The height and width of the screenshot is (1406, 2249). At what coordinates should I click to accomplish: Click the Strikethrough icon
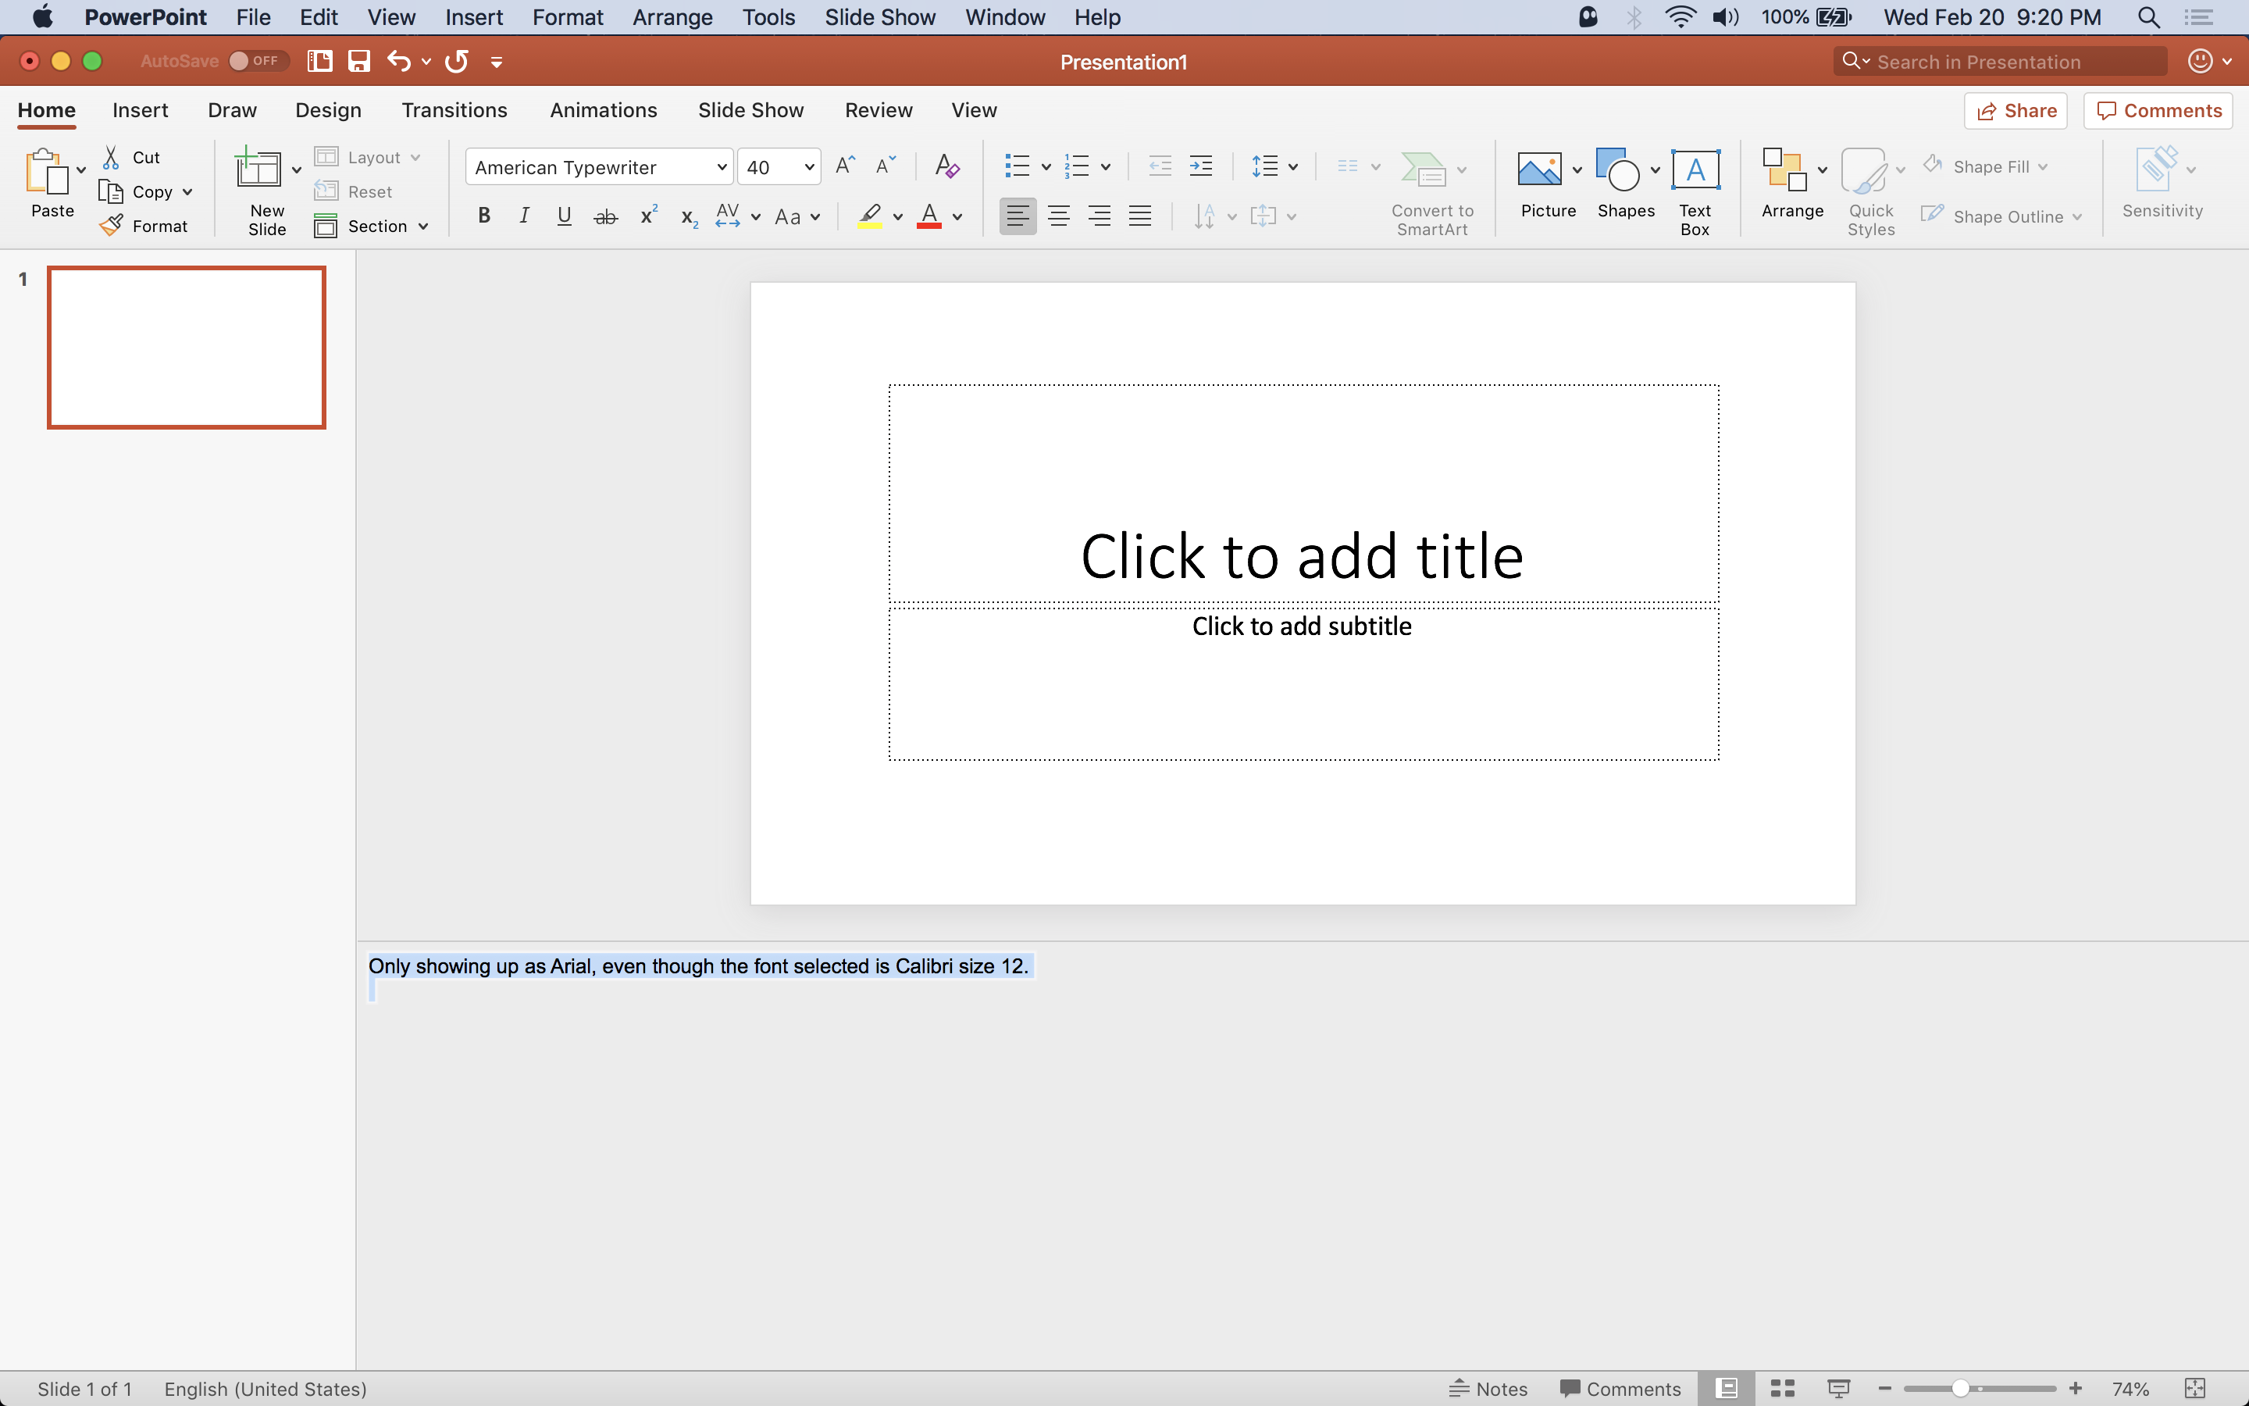tap(605, 216)
